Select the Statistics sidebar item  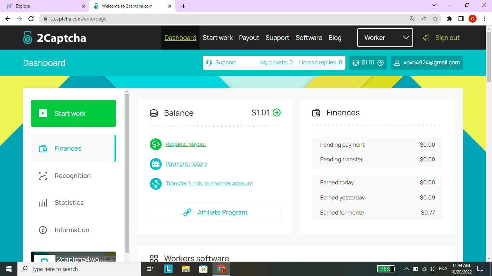[x=73, y=203]
